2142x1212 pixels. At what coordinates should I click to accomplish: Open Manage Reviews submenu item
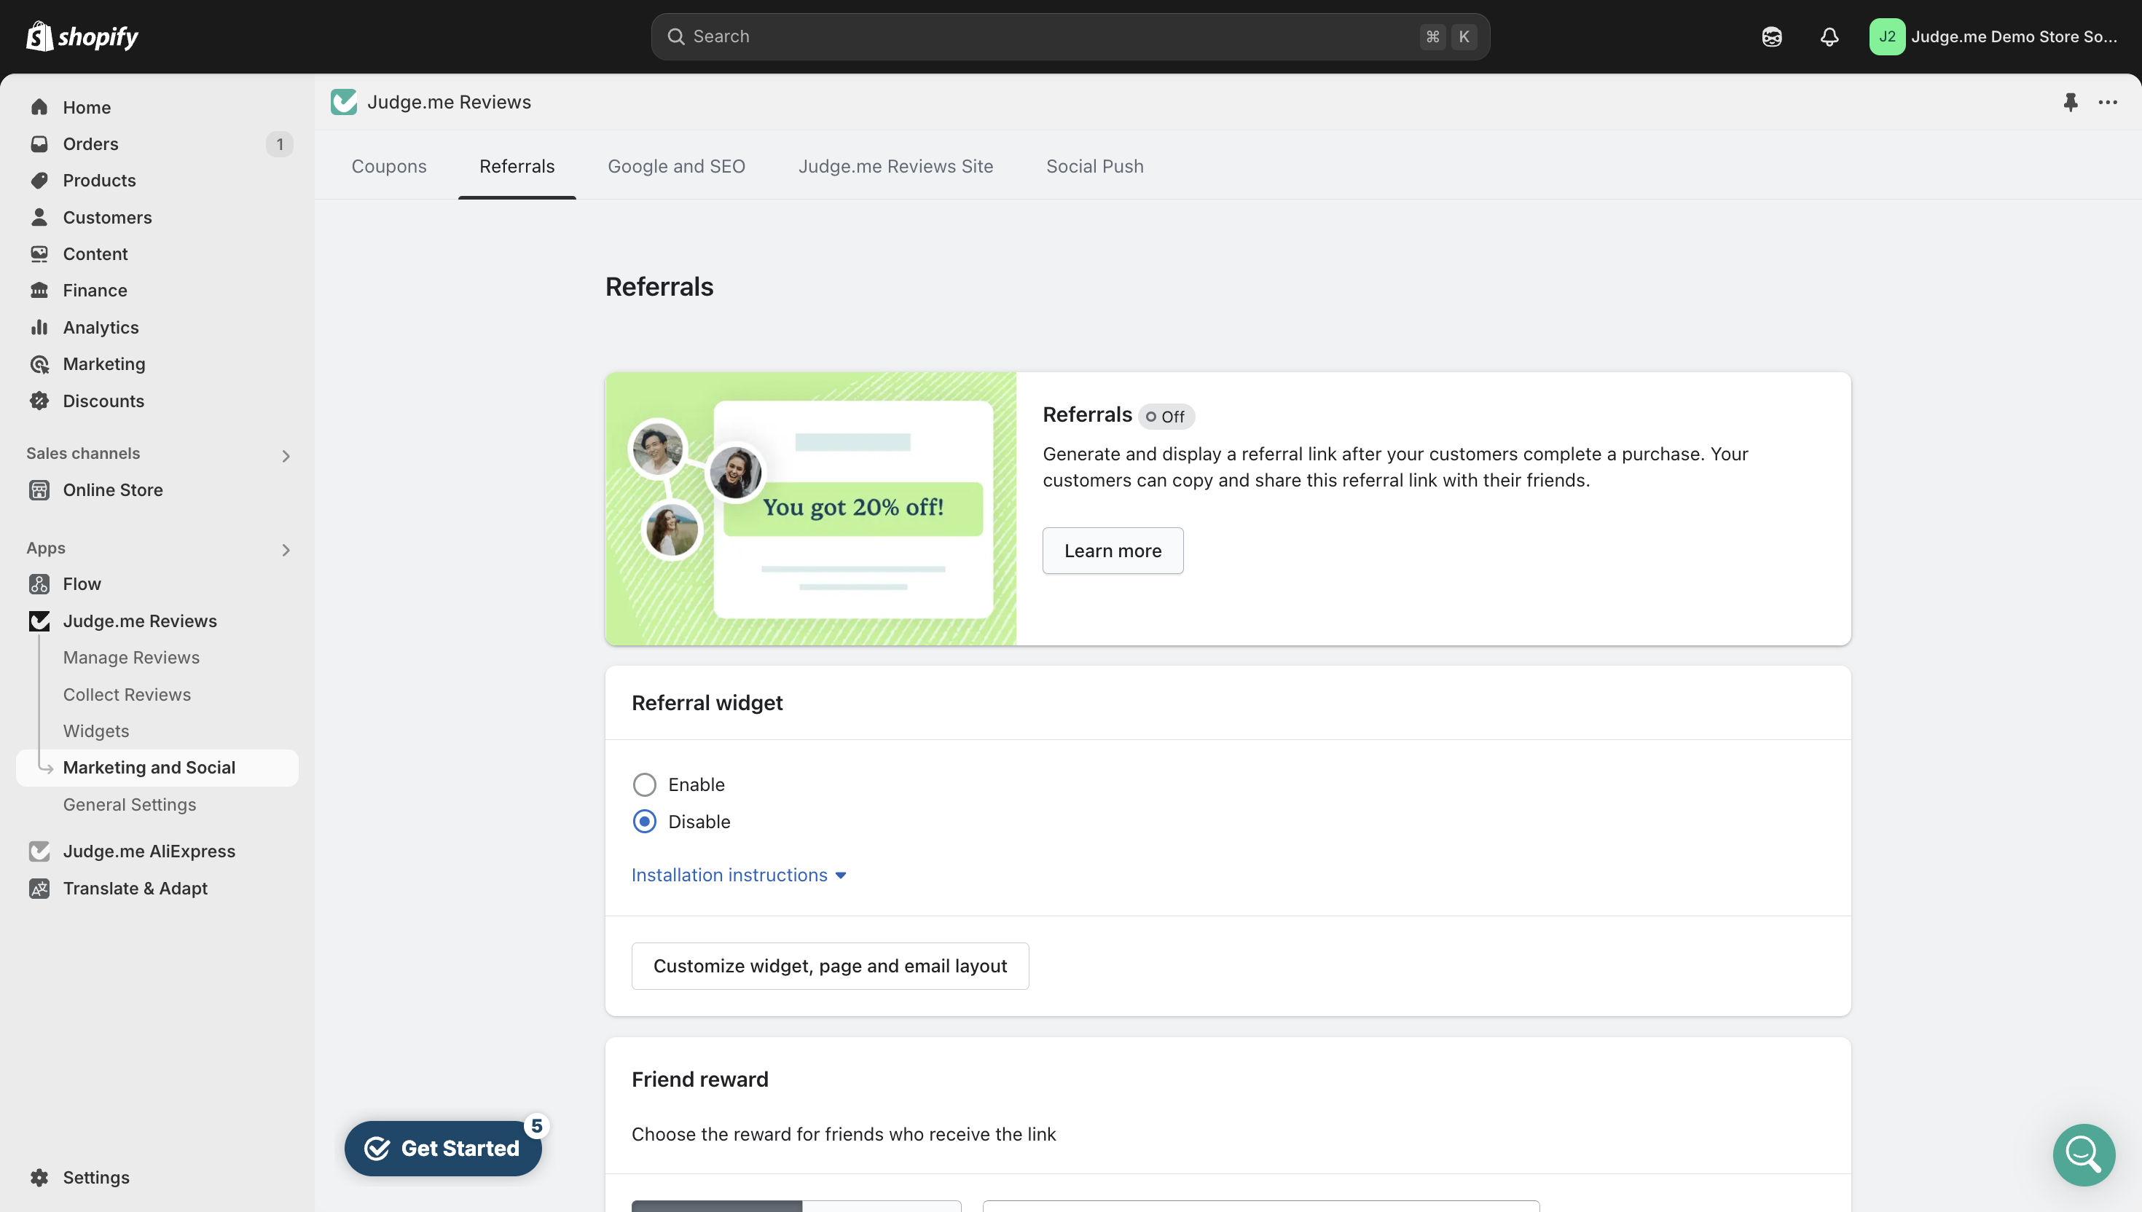click(132, 658)
